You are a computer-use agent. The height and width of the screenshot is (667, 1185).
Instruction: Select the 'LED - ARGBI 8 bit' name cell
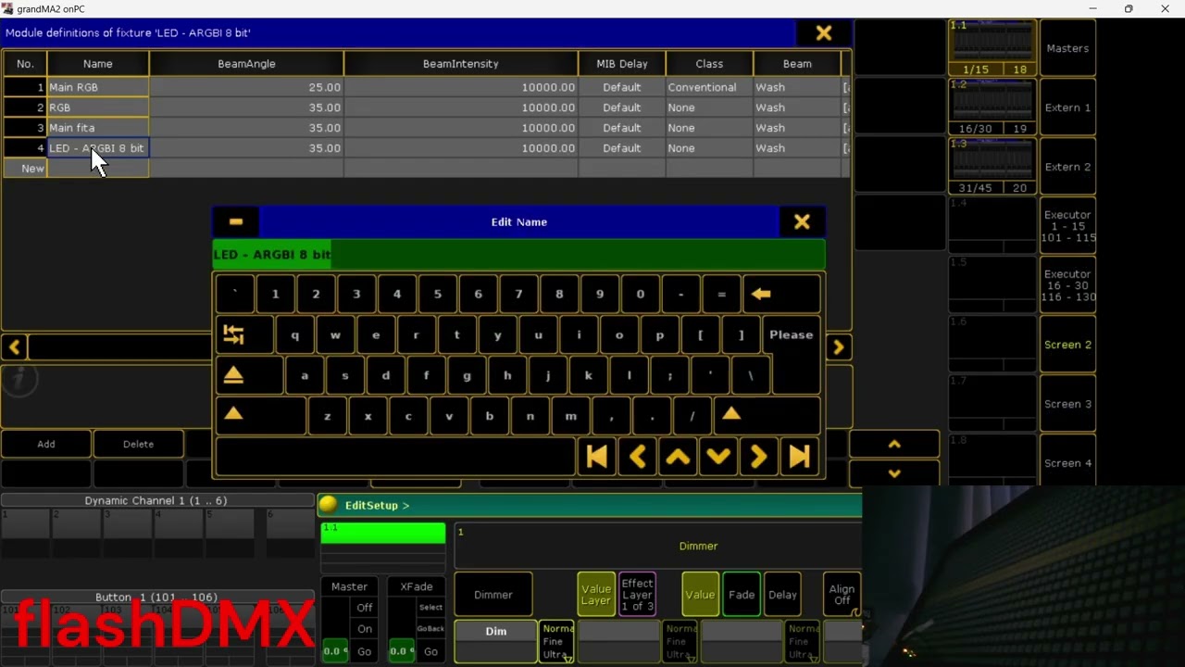pyautogui.click(x=98, y=148)
